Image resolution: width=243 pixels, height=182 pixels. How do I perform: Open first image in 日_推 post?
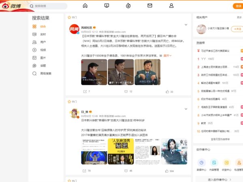click(94, 151)
